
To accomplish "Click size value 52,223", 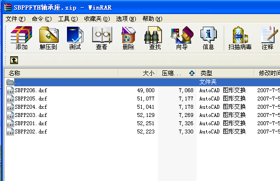I will click(146, 132).
